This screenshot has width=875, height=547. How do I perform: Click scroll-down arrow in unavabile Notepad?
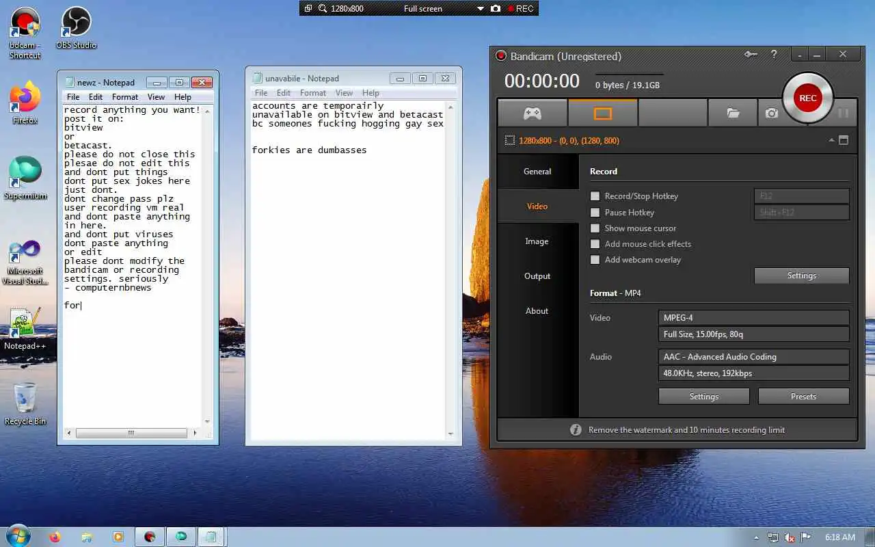pyautogui.click(x=450, y=433)
